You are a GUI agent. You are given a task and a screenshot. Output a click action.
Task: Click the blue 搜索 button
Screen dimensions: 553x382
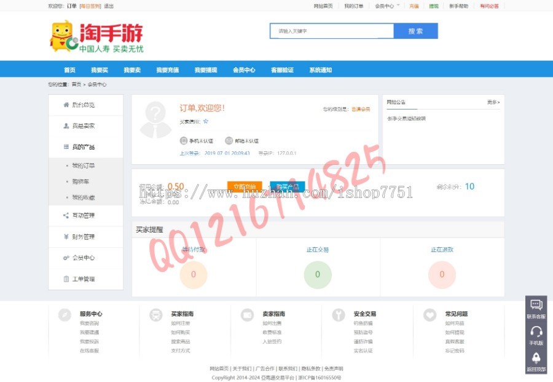coord(416,31)
